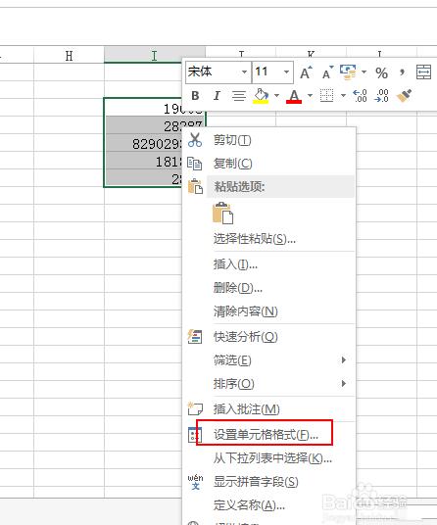This screenshot has width=437, height=525.
Task: Click the wén phonetic field icon
Action: click(195, 482)
